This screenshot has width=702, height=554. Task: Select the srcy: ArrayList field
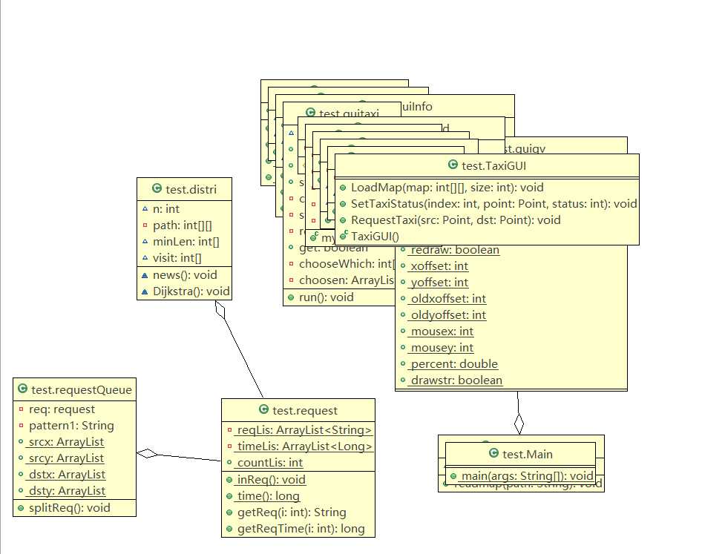(66, 458)
